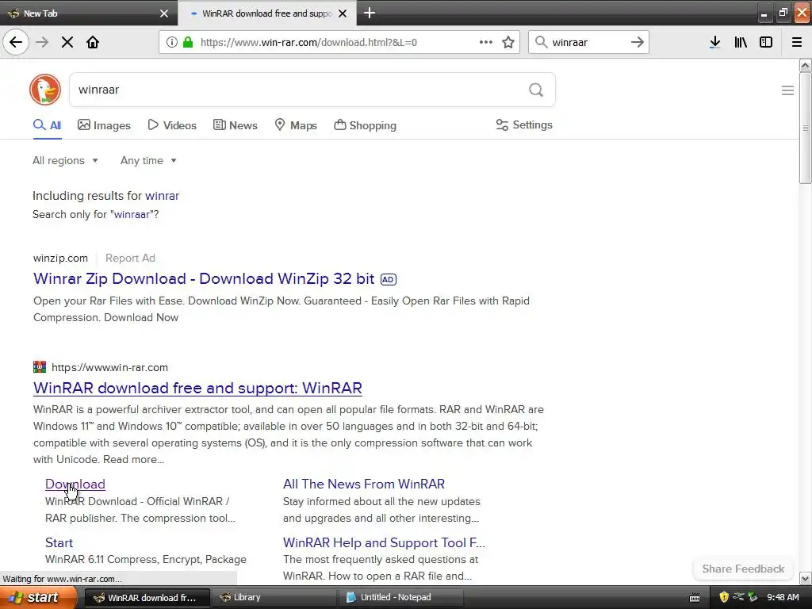
Task: Open DuckDuckGo Settings
Action: click(x=524, y=124)
